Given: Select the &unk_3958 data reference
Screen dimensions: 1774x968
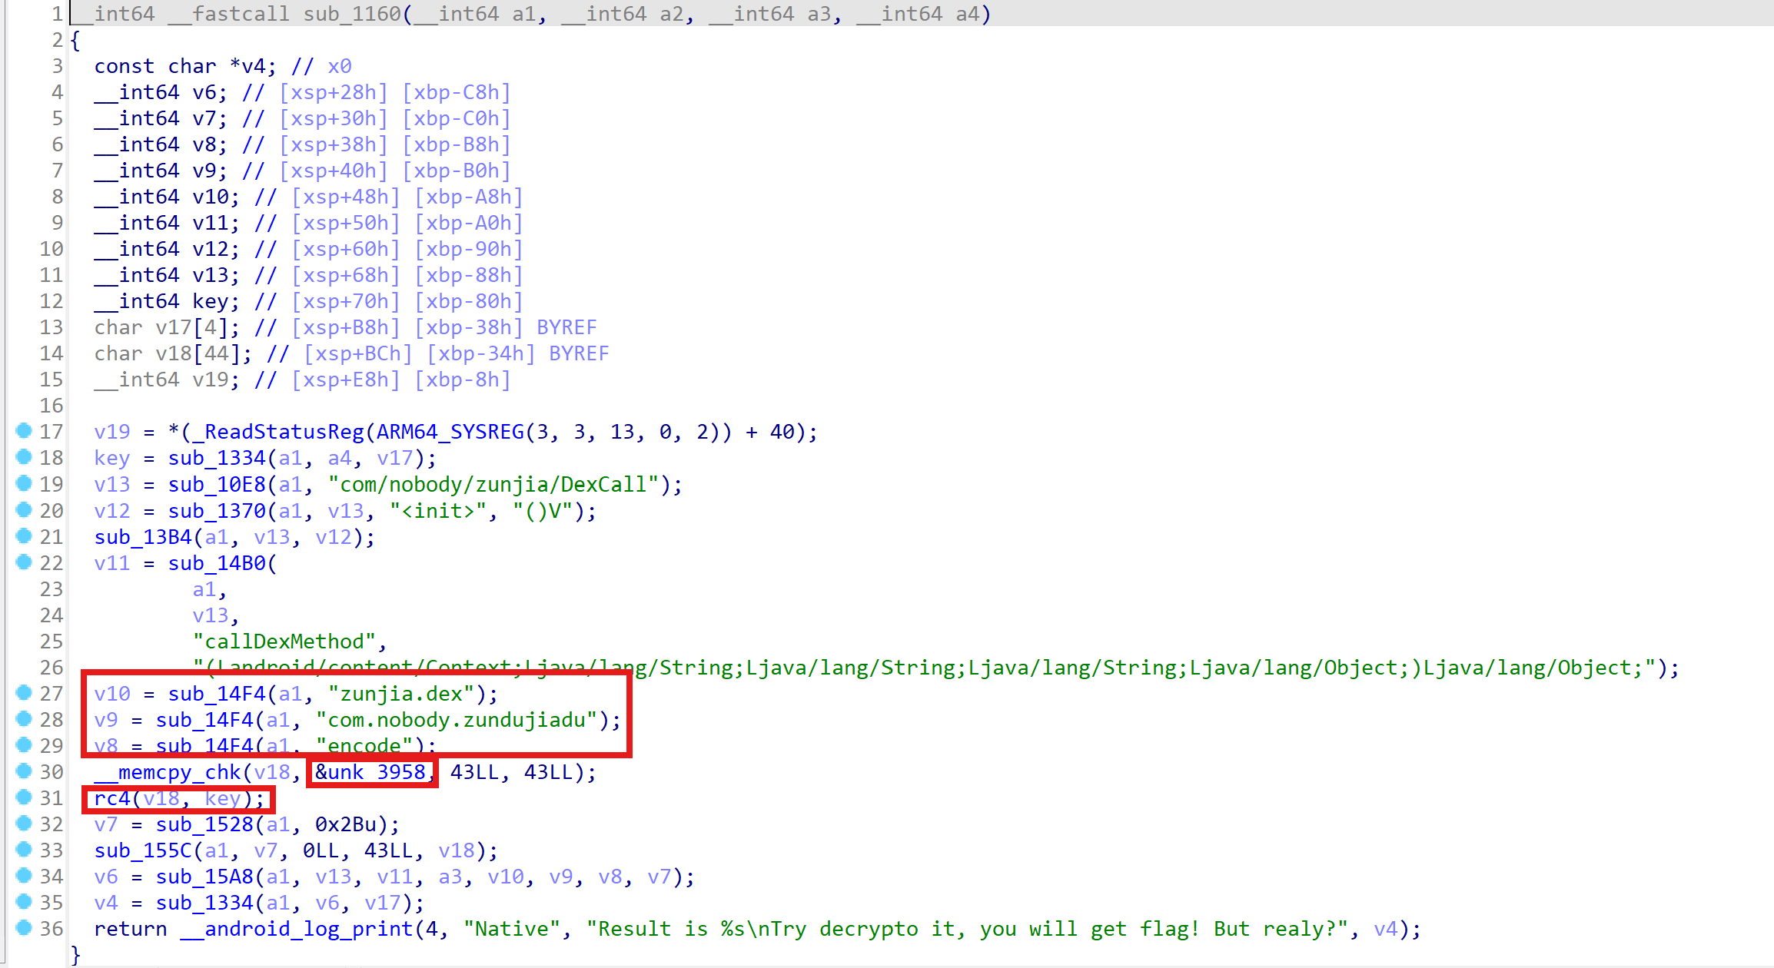Looking at the screenshot, I should pyautogui.click(x=370, y=772).
